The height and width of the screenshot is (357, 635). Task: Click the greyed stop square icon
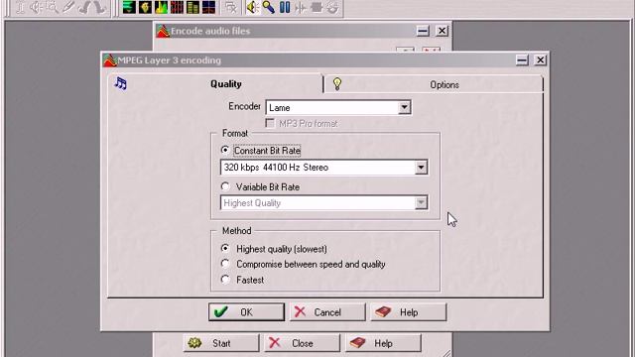pos(317,7)
